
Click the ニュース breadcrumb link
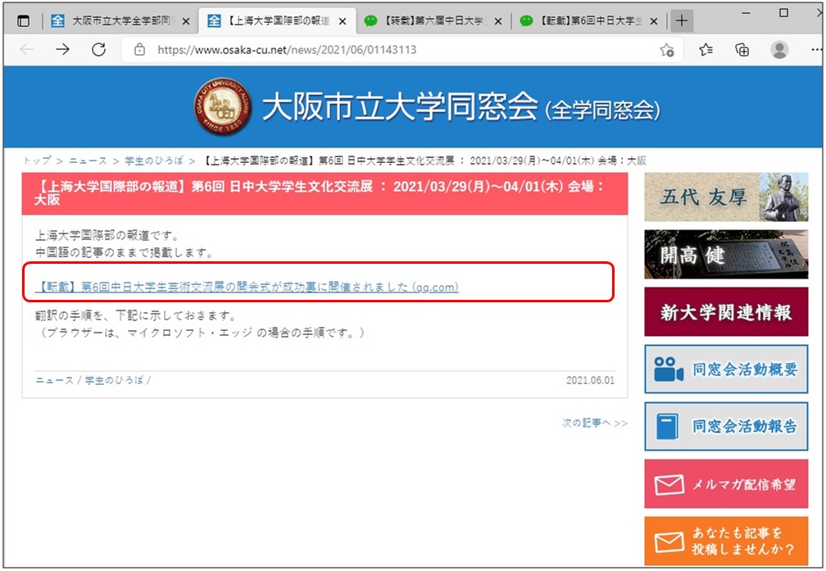coord(87,161)
